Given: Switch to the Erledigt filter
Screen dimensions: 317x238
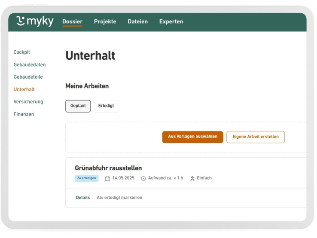Looking at the screenshot, I should [x=106, y=106].
